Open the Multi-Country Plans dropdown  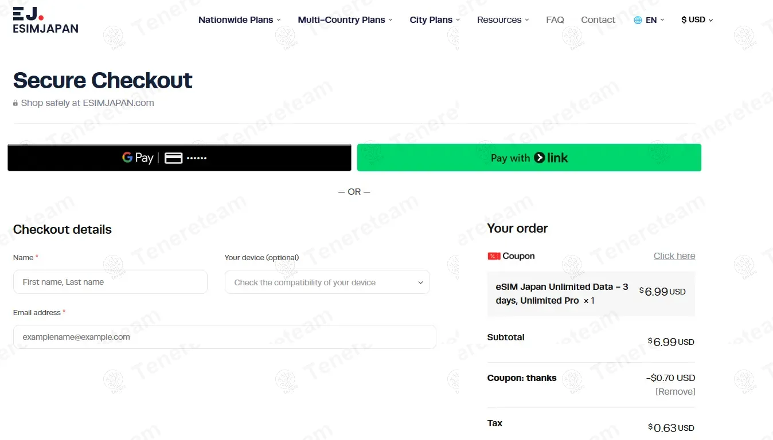pos(345,20)
